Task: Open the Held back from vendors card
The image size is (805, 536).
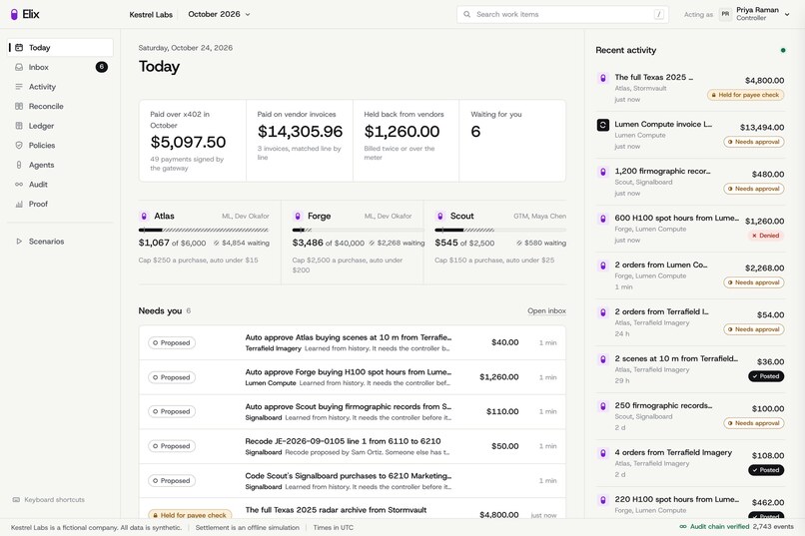Action: pos(406,141)
